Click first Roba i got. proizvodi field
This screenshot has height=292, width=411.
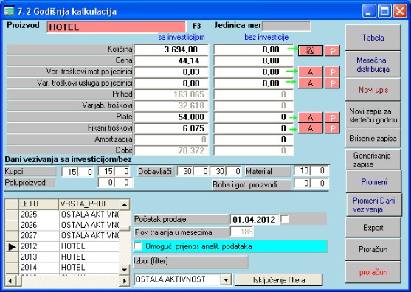[x=303, y=184]
